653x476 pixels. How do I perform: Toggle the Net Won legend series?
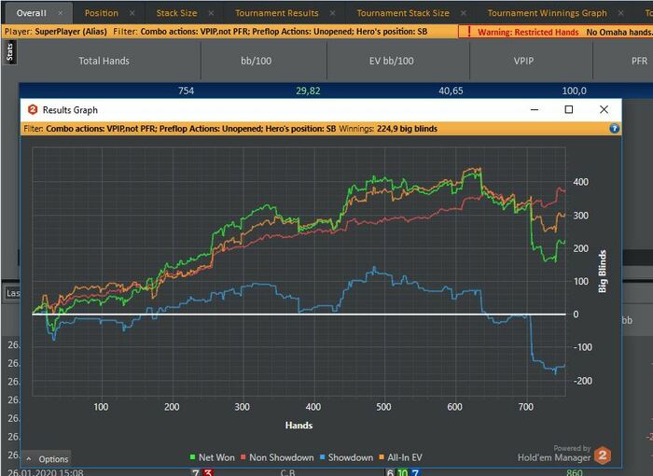click(213, 457)
